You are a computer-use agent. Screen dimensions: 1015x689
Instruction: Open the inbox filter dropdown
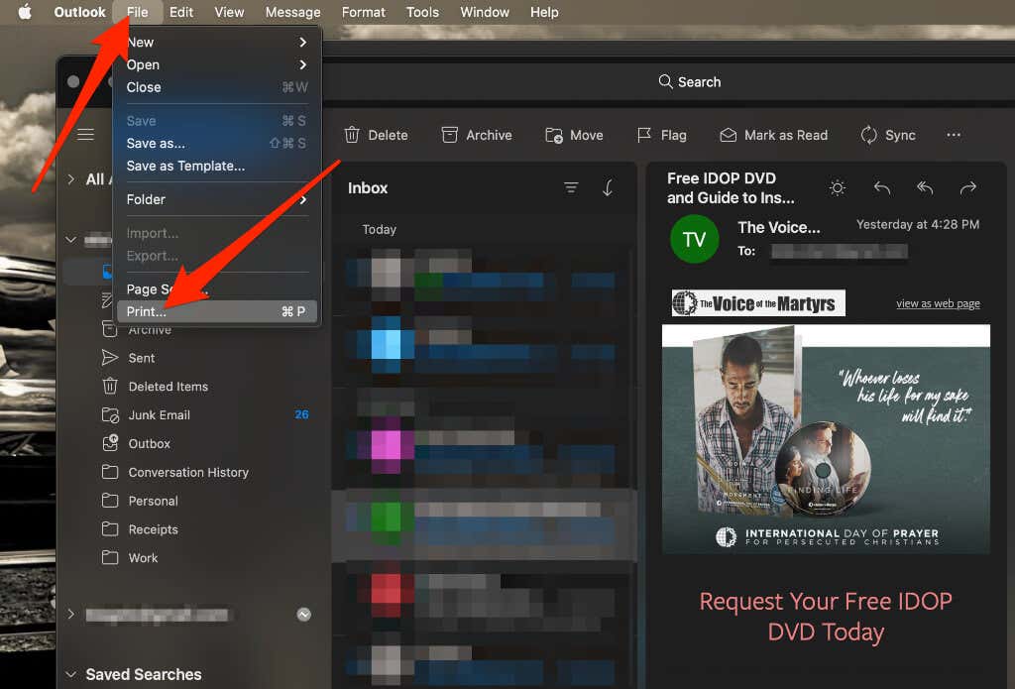click(571, 187)
